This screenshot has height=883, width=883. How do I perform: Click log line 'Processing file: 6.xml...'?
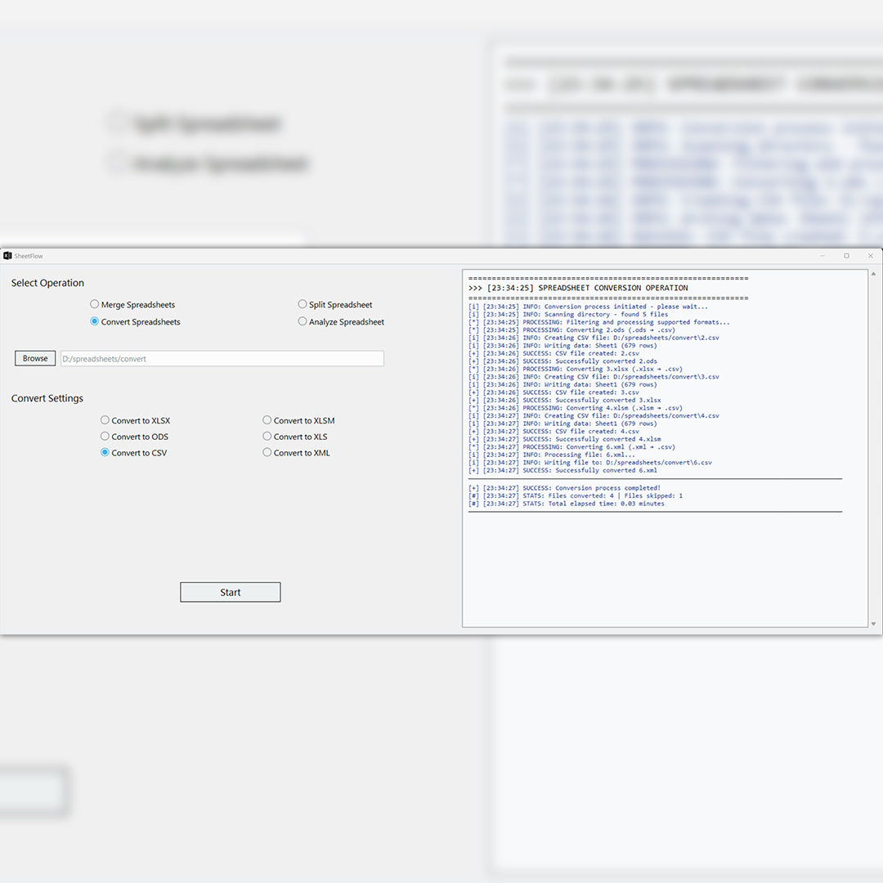point(552,455)
